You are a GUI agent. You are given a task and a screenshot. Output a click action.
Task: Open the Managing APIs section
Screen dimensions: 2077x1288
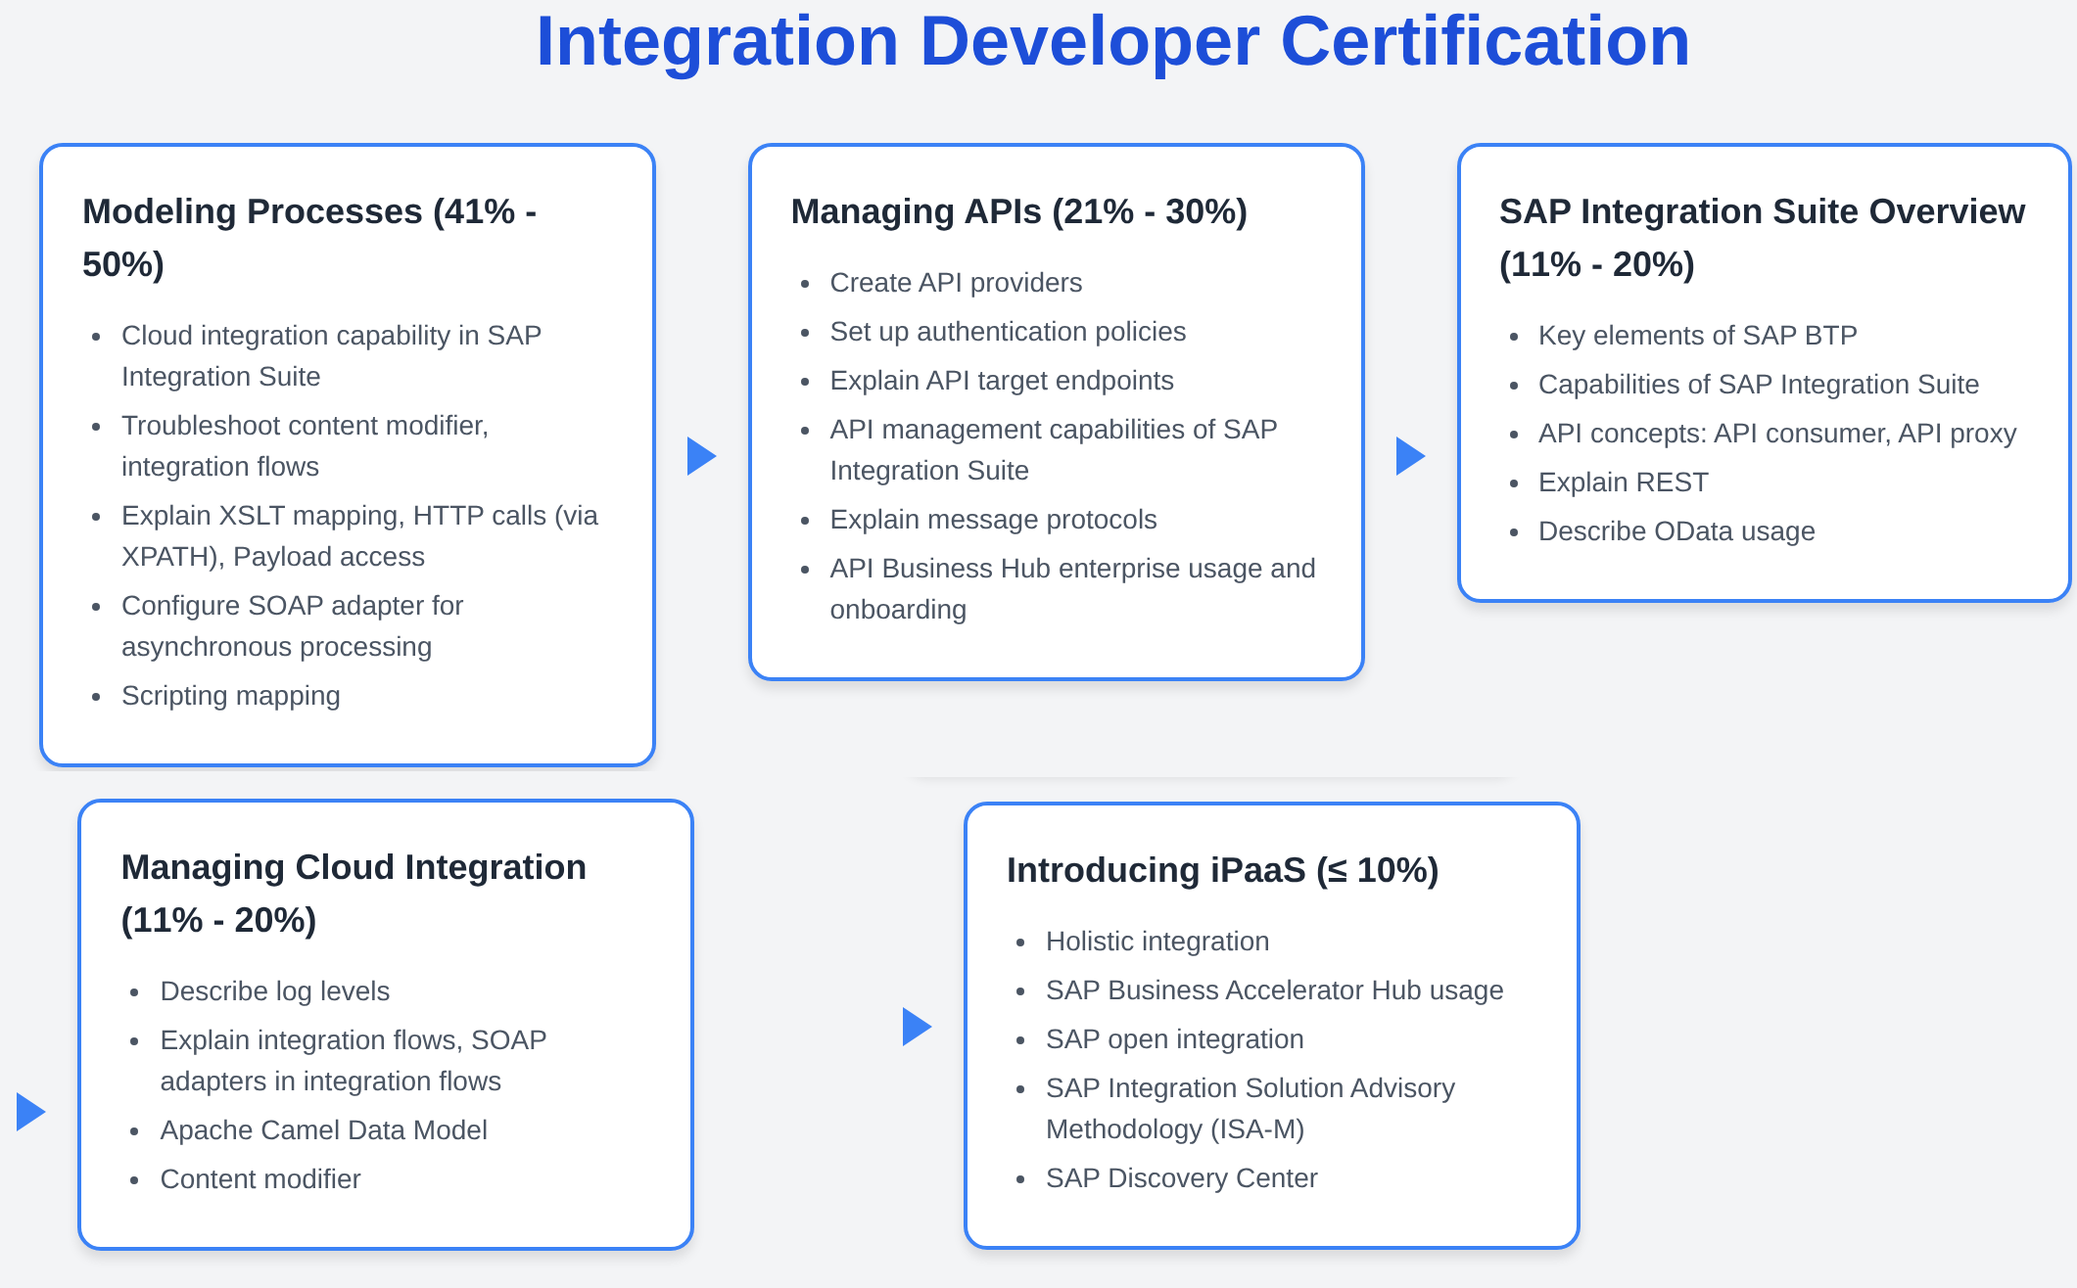pos(1019,211)
